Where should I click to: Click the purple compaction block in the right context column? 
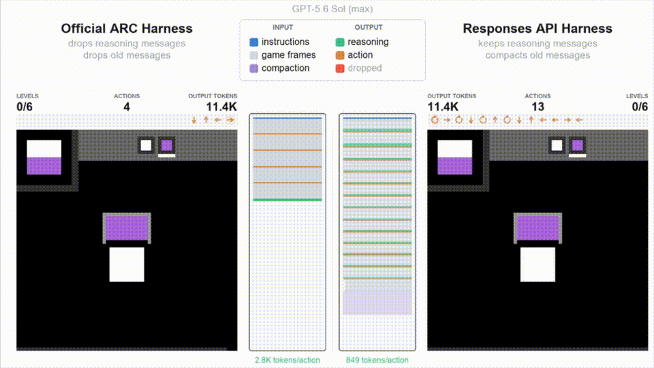(377, 303)
